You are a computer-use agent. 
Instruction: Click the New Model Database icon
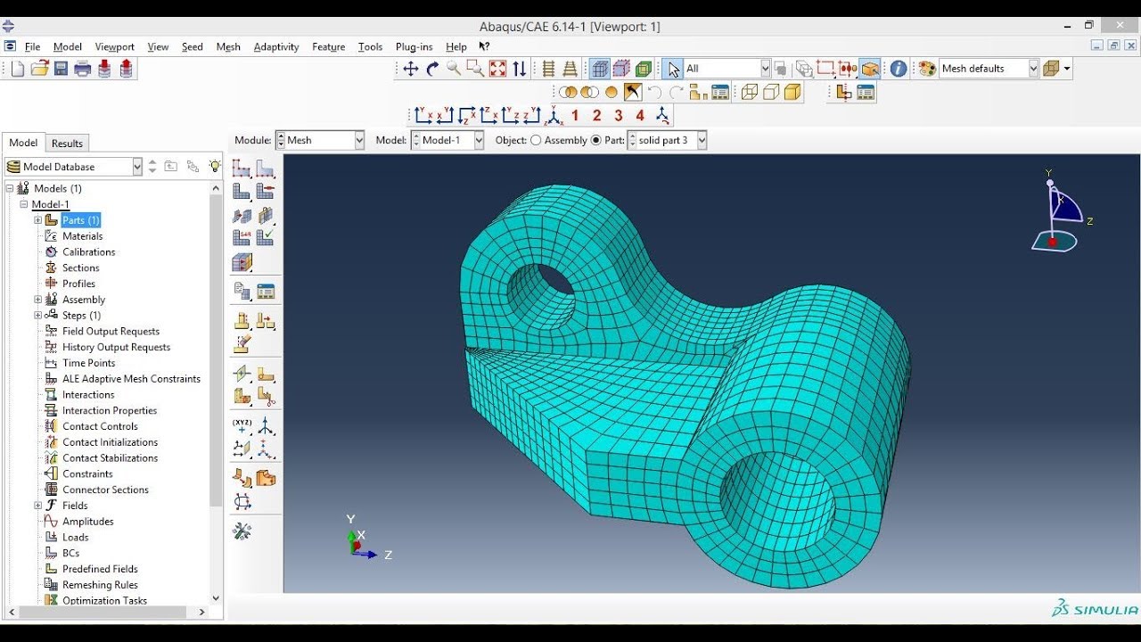[18, 69]
